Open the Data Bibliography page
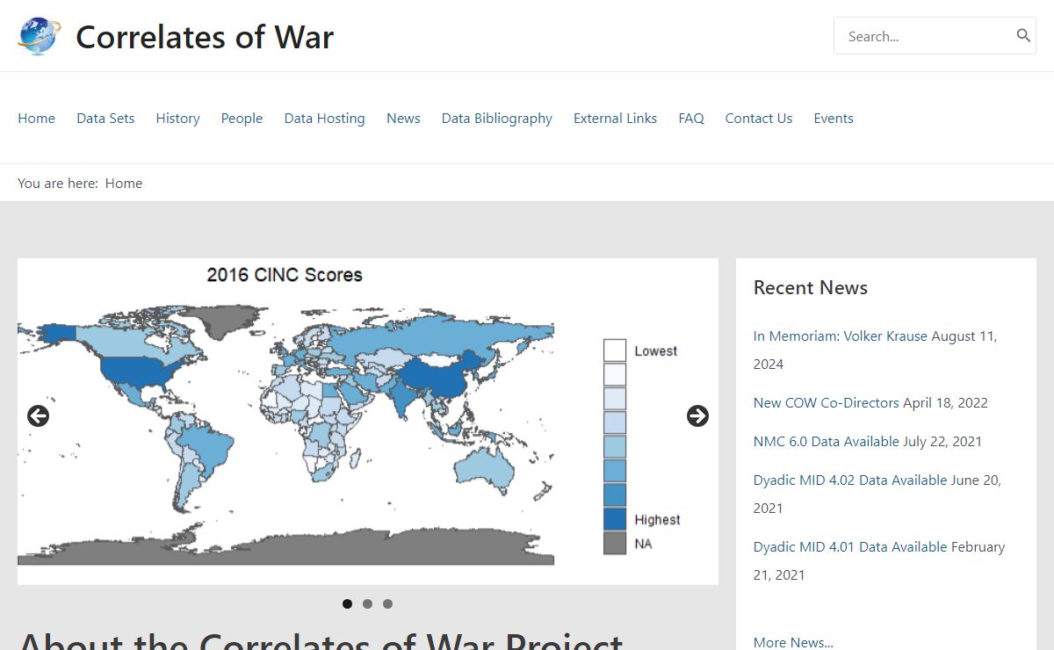 click(497, 118)
